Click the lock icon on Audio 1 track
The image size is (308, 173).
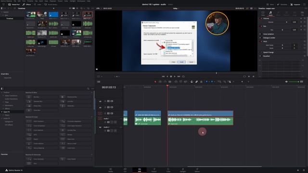point(105,122)
